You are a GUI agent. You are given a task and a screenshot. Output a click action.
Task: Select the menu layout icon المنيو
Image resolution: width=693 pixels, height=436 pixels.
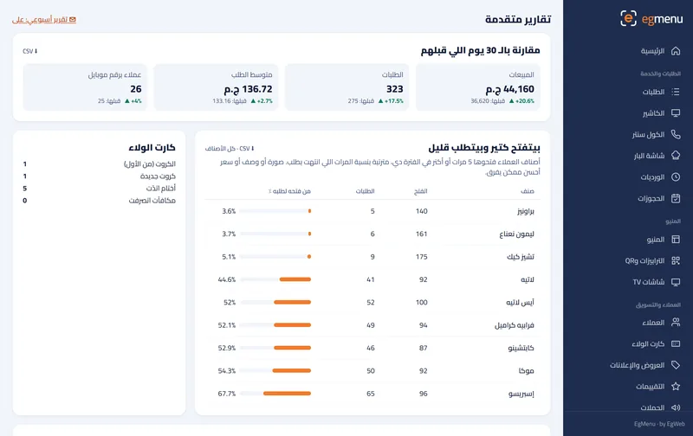(676, 239)
